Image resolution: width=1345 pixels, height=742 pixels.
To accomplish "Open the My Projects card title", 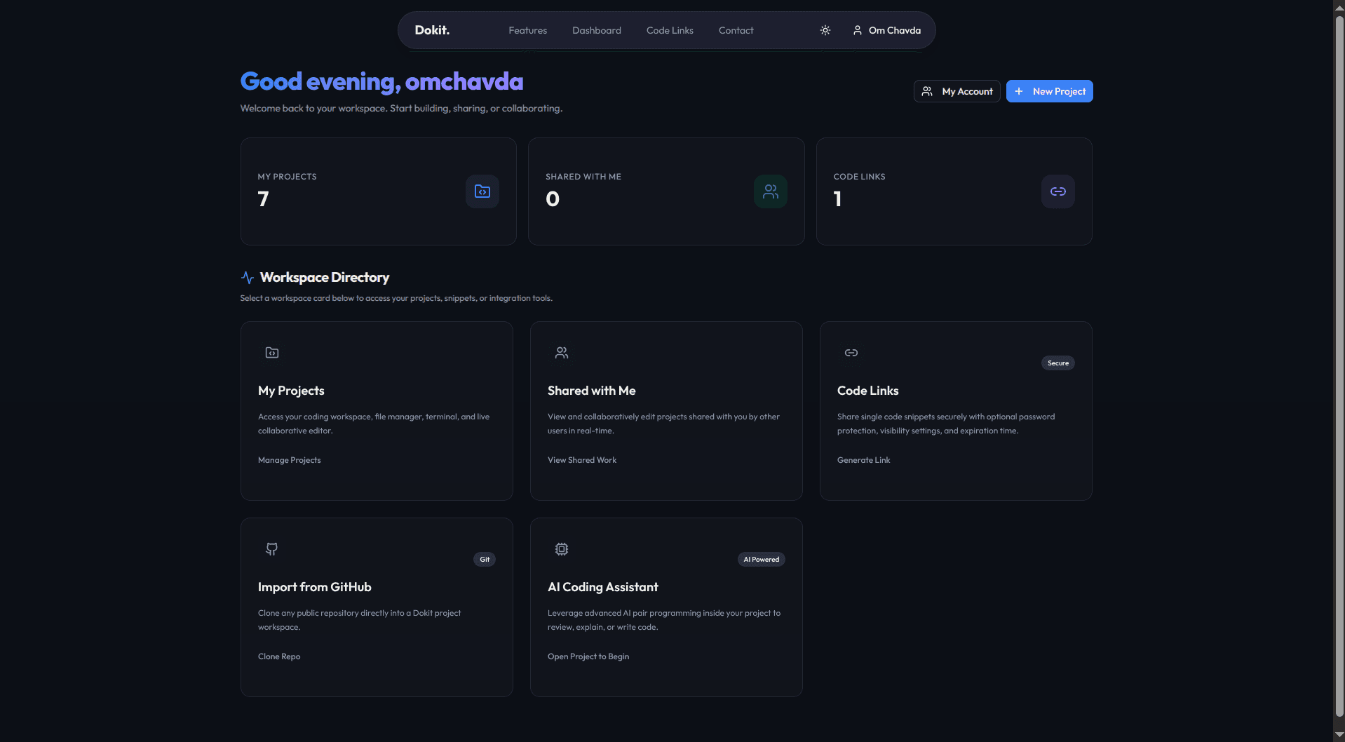I will [291, 391].
